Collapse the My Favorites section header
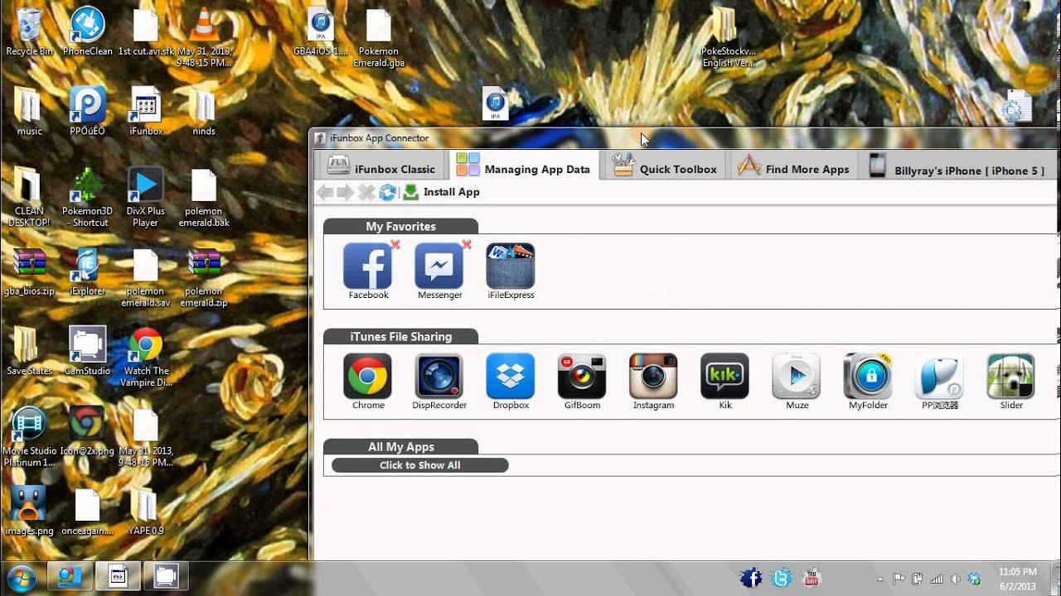The height and width of the screenshot is (596, 1061). 400,226
